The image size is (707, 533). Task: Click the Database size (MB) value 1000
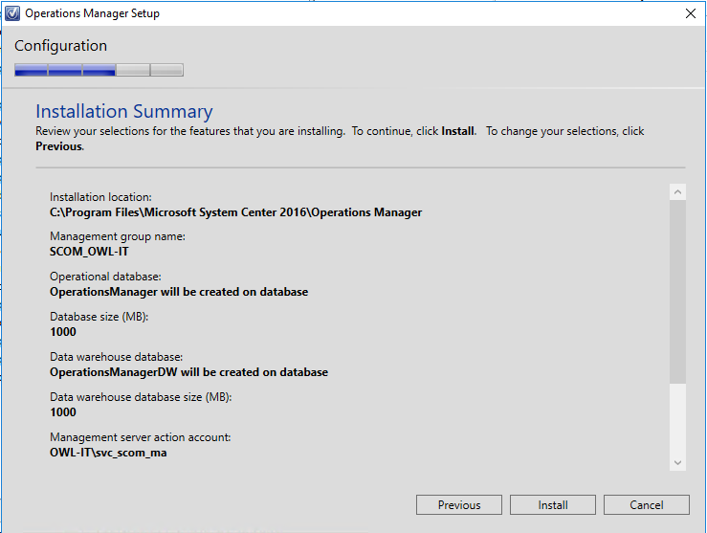(x=63, y=332)
